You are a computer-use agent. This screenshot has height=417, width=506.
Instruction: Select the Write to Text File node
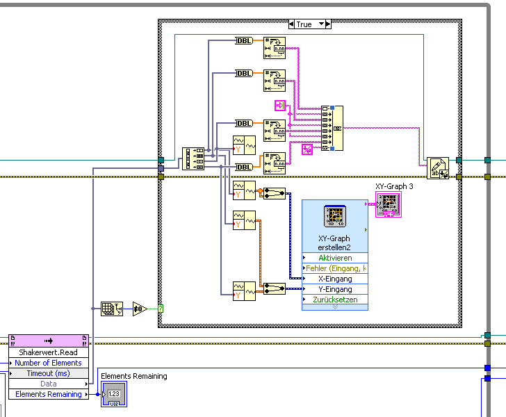438,168
